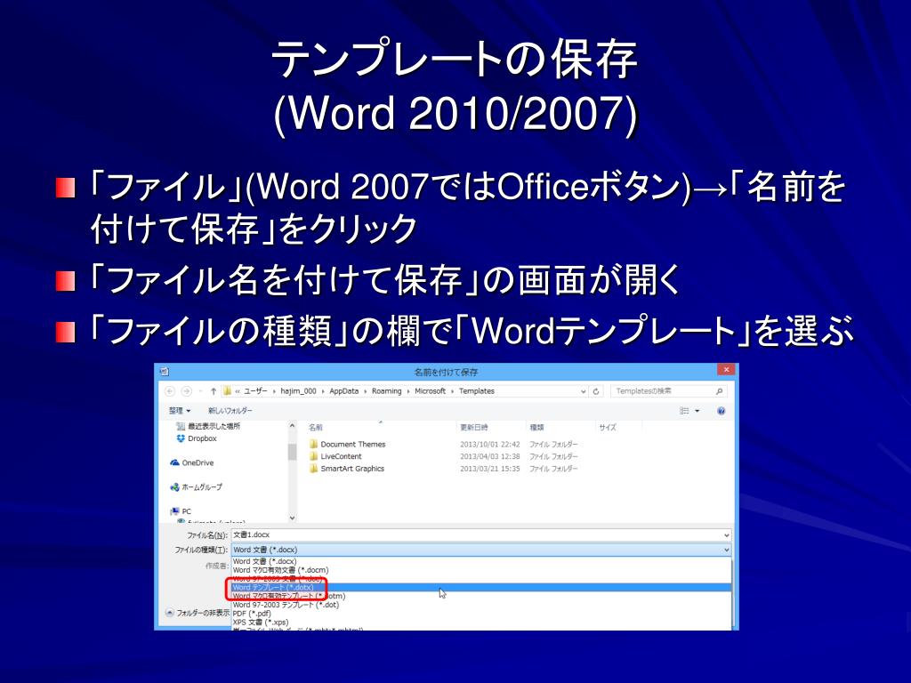Viewport: 911px width, 683px height.
Task: Click the navigation pane scroll-down arrow
Action: click(292, 518)
